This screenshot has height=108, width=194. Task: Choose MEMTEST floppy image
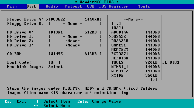[136, 50]
